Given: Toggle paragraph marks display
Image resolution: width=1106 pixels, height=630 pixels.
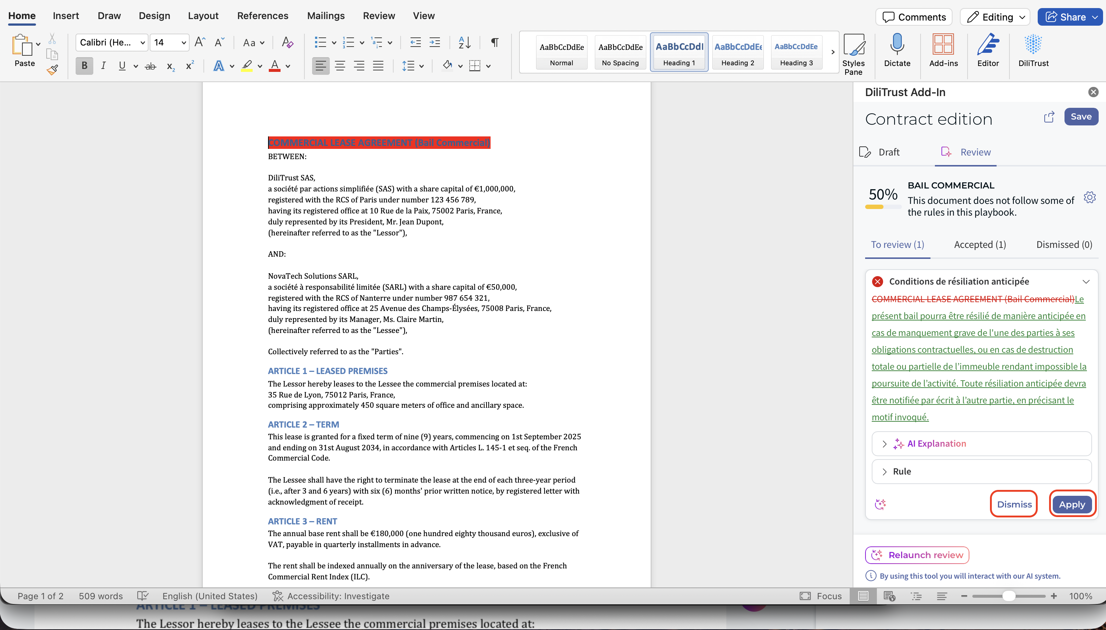Looking at the screenshot, I should tap(494, 43).
